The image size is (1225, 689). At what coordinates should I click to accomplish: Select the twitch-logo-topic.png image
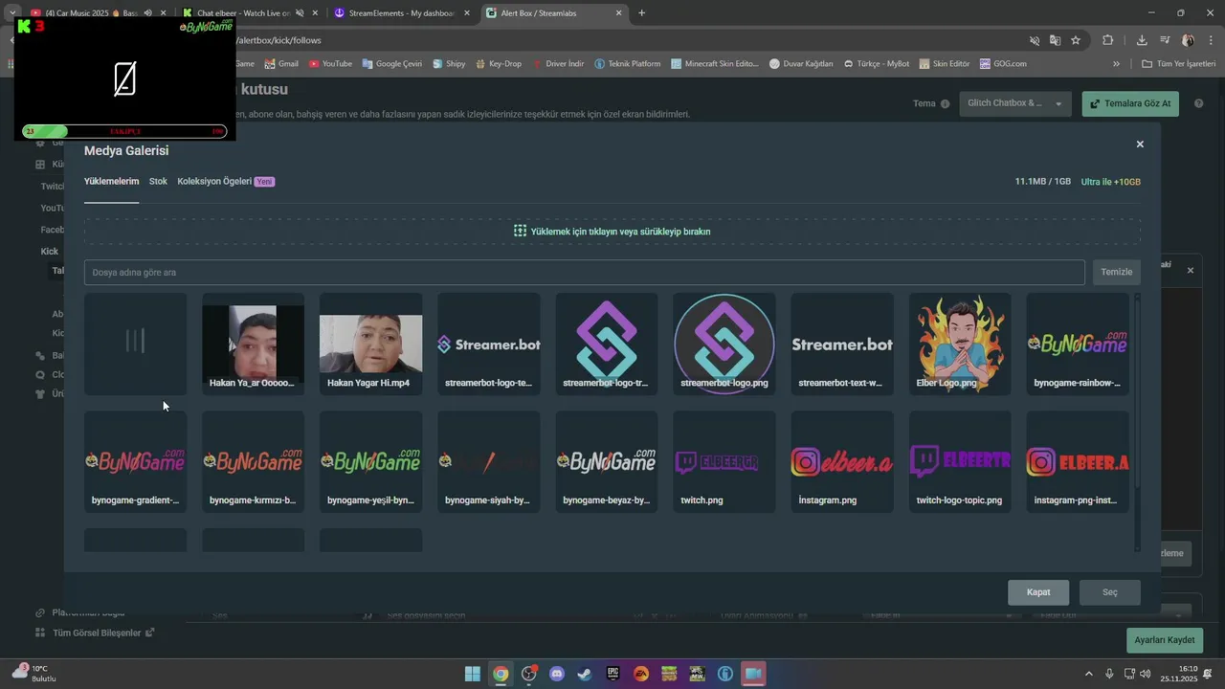[959, 462]
